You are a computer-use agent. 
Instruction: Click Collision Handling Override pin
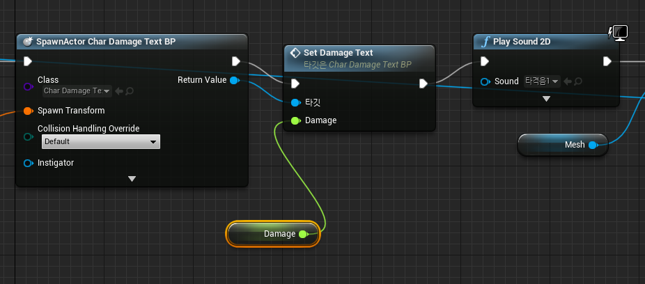28,136
